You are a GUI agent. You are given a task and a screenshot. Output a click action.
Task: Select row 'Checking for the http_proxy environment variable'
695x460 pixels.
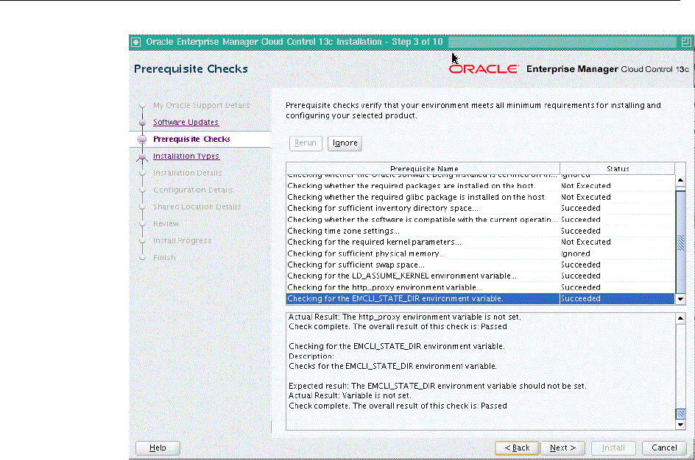(481, 287)
